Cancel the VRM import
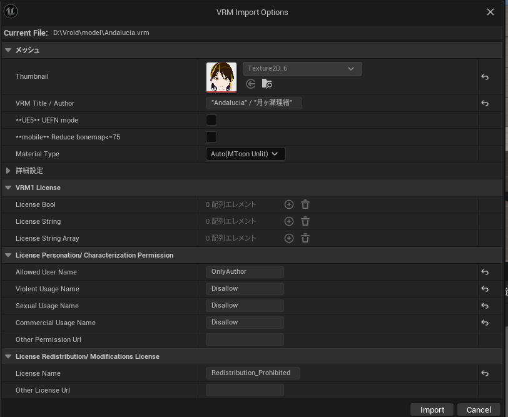The image size is (508, 417). 479,409
